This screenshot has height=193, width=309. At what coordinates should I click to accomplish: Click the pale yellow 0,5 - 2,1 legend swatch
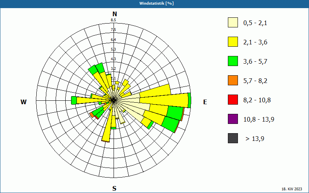click(x=233, y=22)
